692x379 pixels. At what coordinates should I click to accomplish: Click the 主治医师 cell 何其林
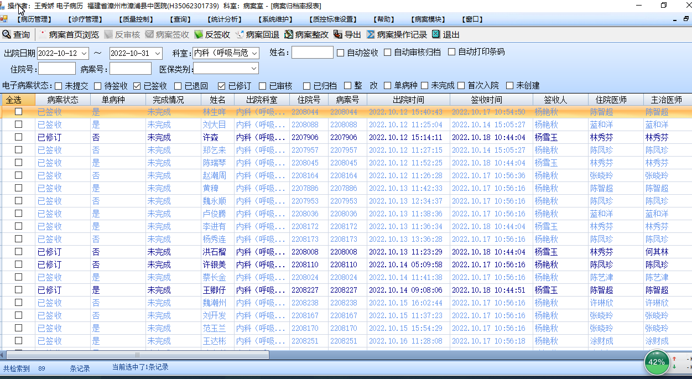(x=657, y=252)
